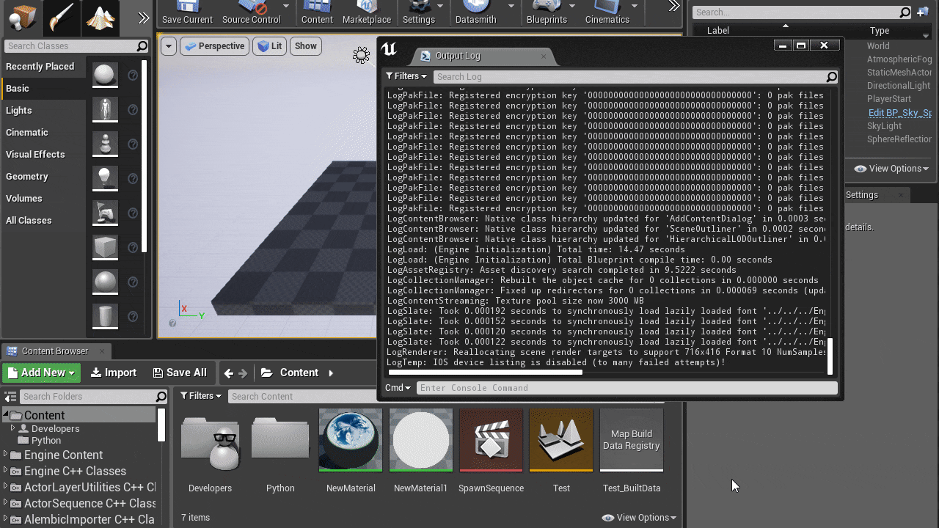Click the Save Current toolbar icon
The width and height of the screenshot is (939, 528).
[187, 12]
